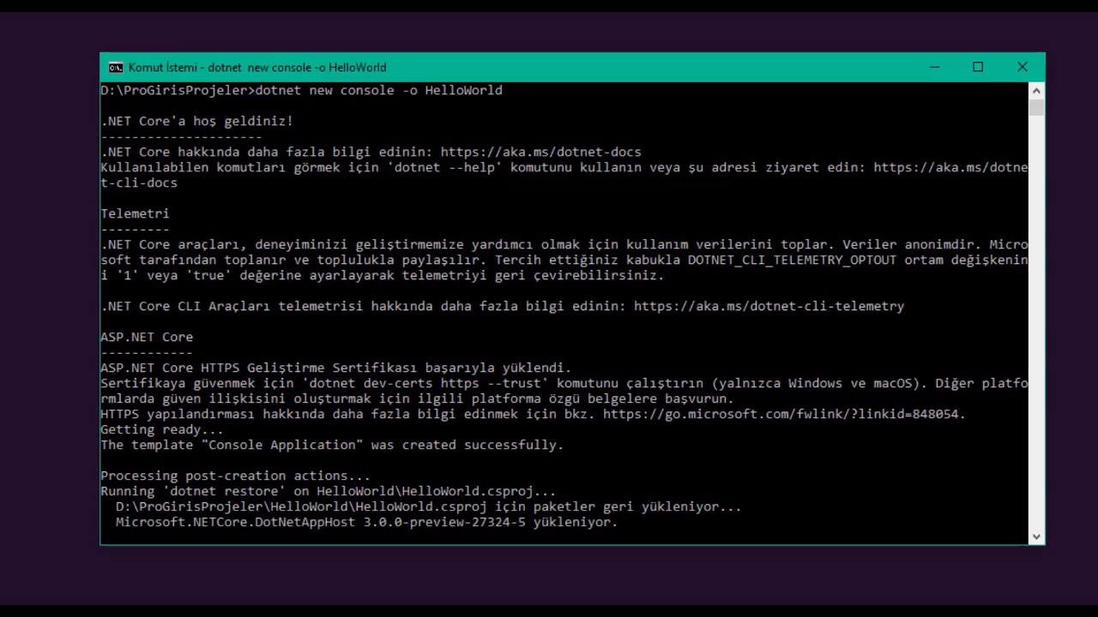Image resolution: width=1098 pixels, height=617 pixels.
Task: Click the scrollbar up arrow
Action: click(x=1036, y=90)
